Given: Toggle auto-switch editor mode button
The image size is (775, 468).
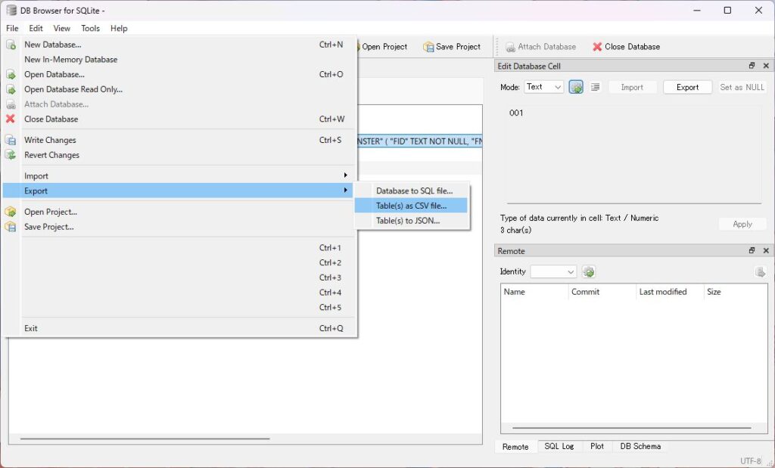Looking at the screenshot, I should coord(577,88).
